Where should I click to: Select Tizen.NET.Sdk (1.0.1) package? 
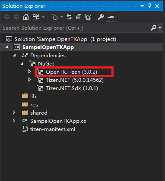(x=72, y=88)
